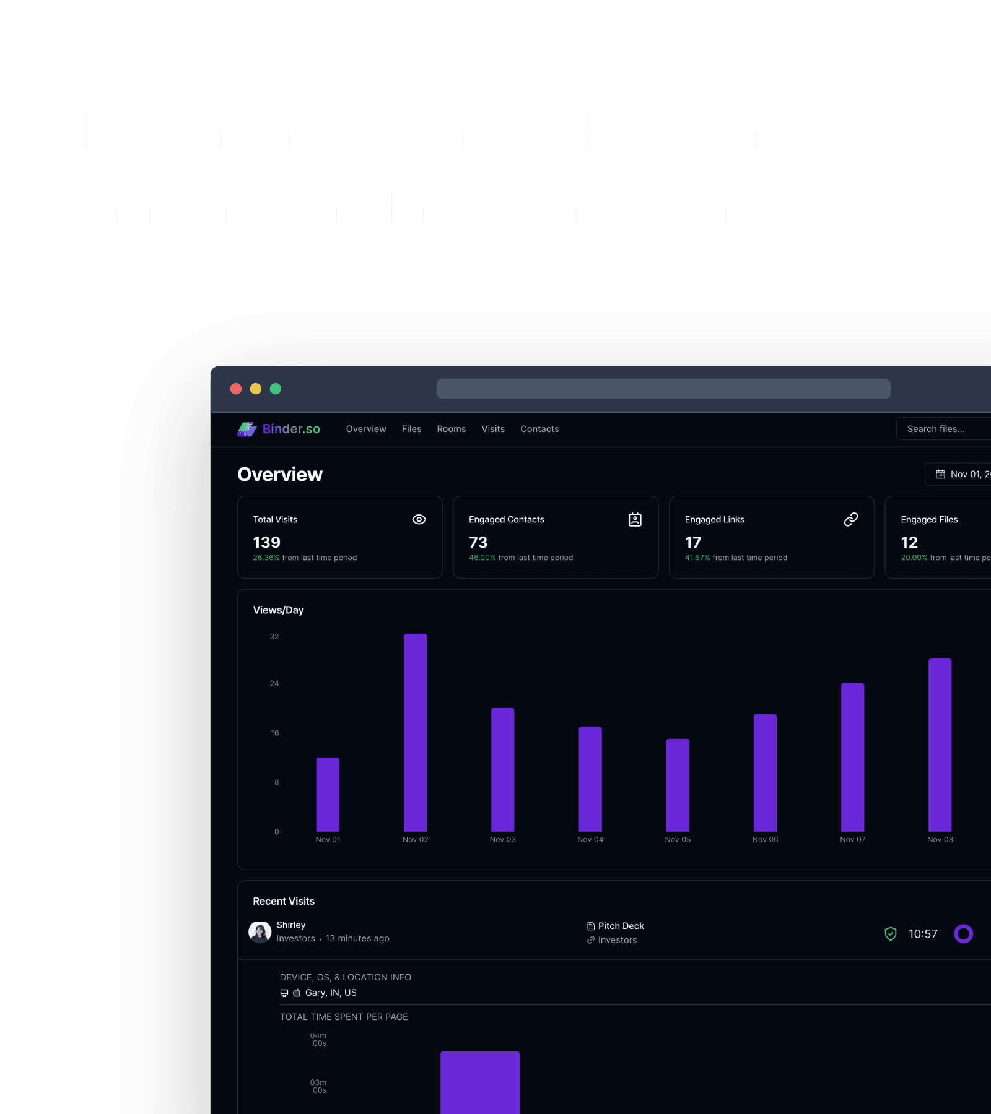The width and height of the screenshot is (991, 1114).
Task: Open the Visits tab
Action: [x=493, y=429]
